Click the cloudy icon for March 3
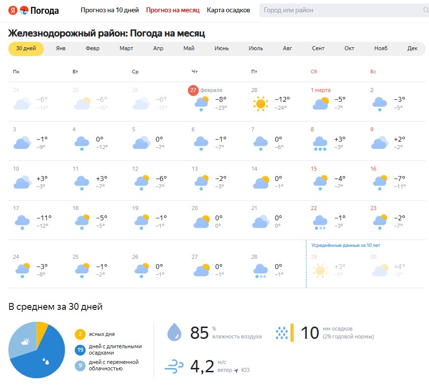Viewport: 429px width, 391px height. (x=22, y=143)
